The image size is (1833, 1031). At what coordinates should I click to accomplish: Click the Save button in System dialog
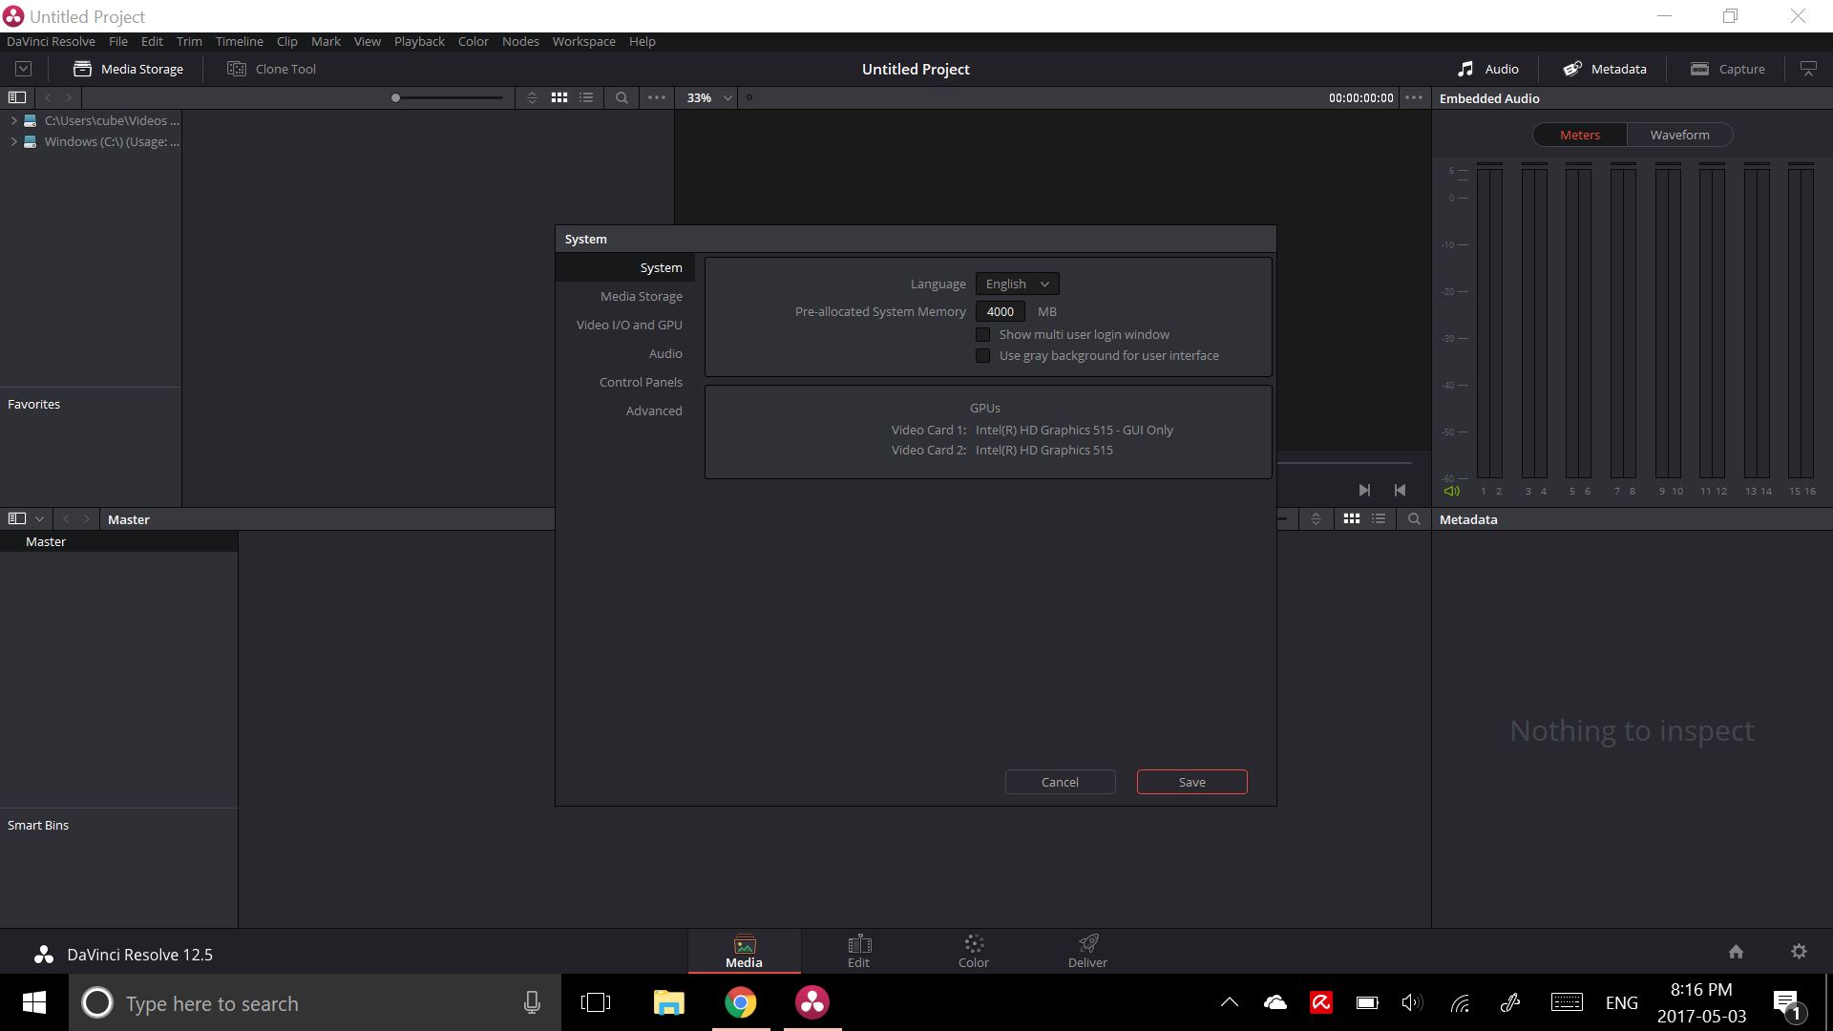1191,782
